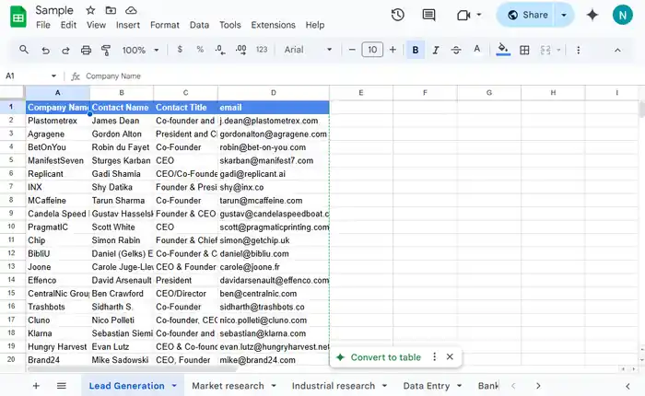Open the comments panel icon

[x=428, y=16]
